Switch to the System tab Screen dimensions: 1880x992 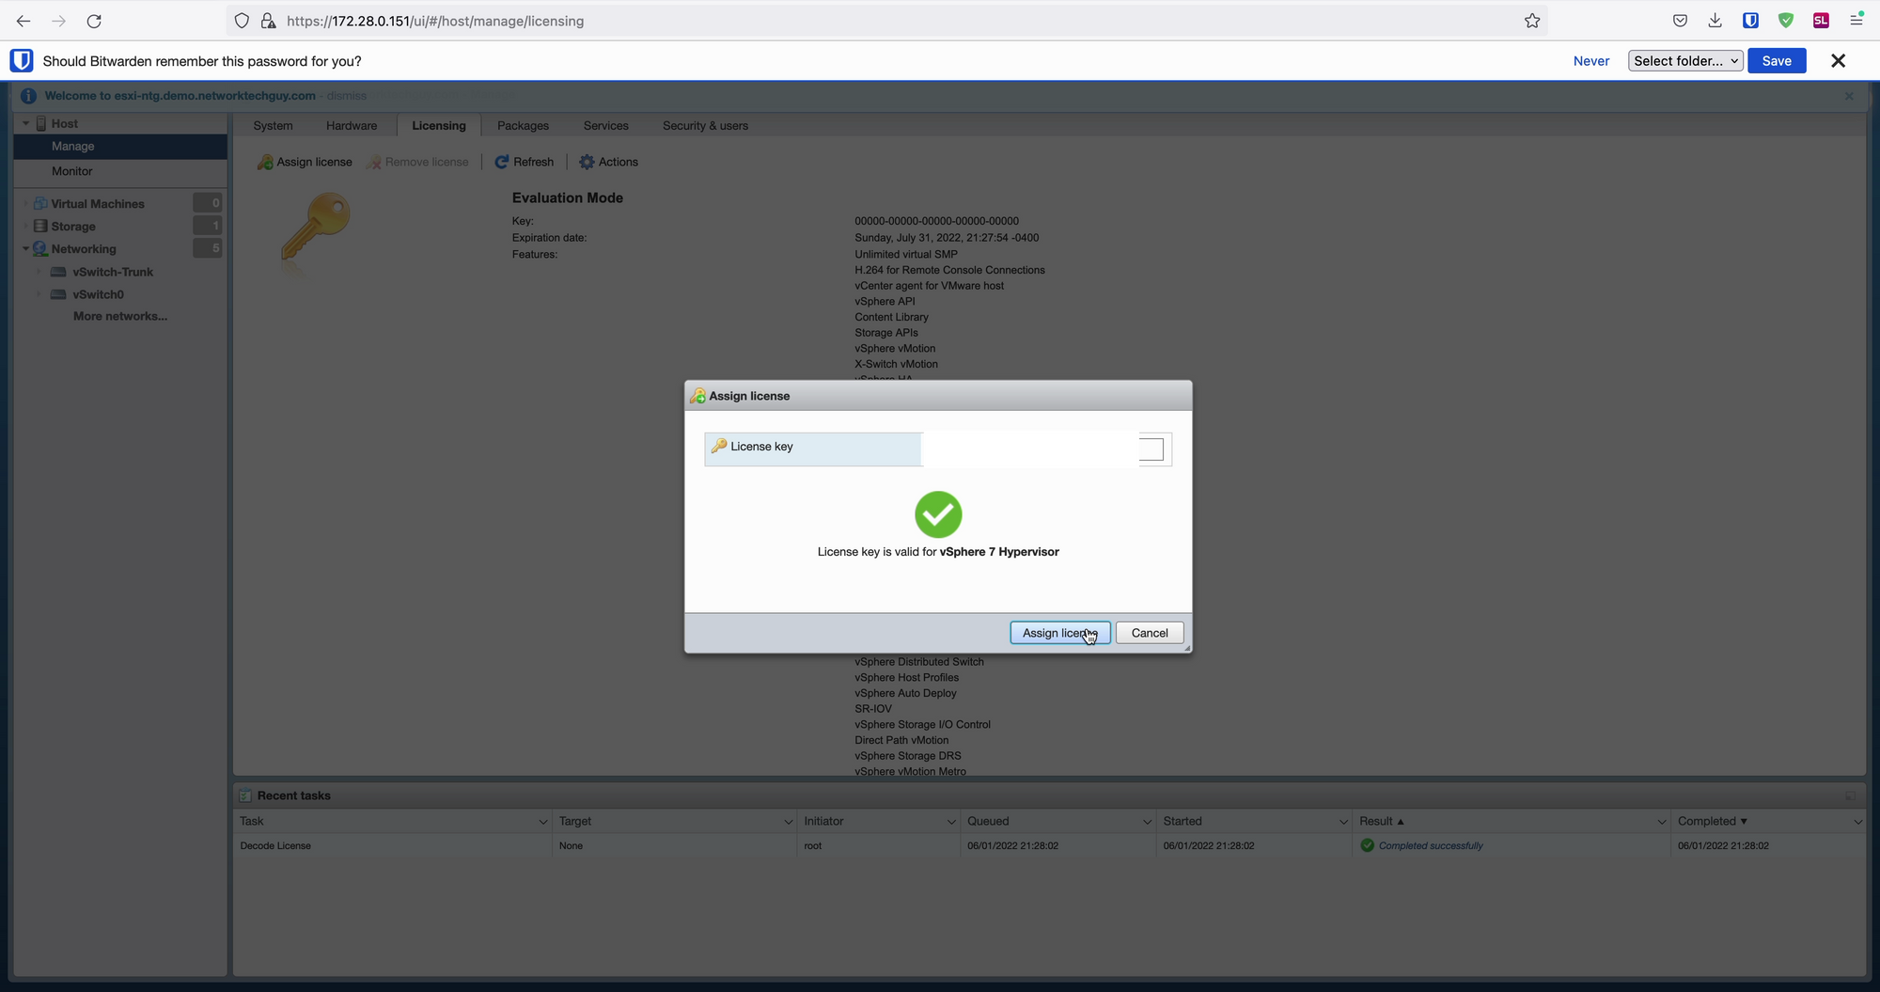click(x=273, y=126)
